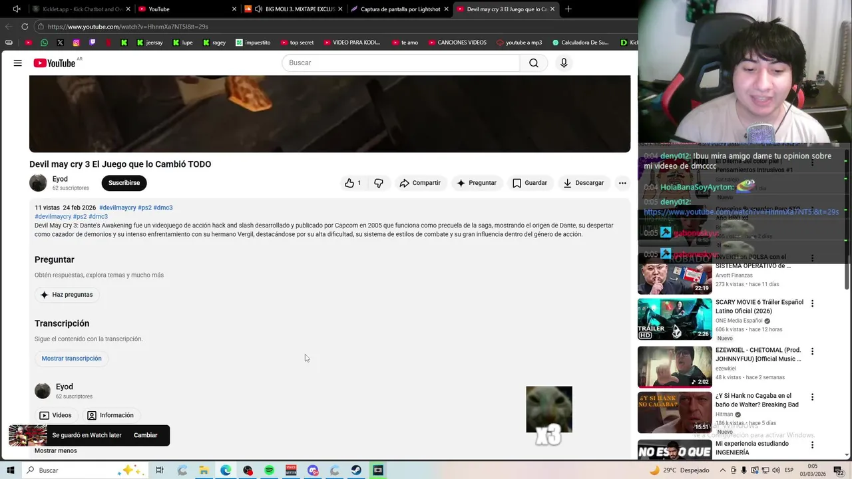Open Spotify from the taskbar
Image resolution: width=852 pixels, height=479 pixels.
coord(269,470)
